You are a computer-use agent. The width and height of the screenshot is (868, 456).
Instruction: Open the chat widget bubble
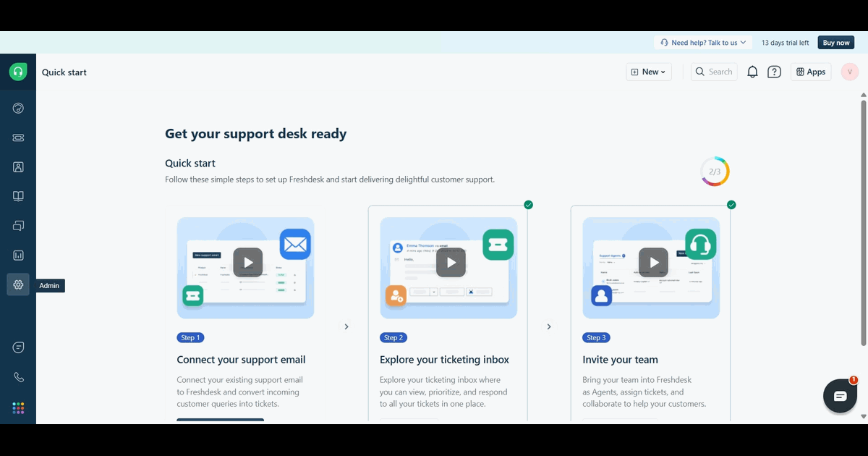840,396
